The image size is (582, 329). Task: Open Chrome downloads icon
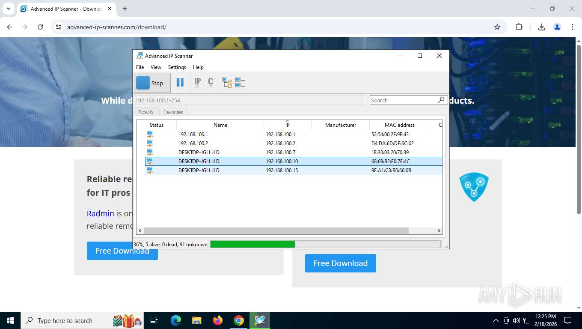541,27
